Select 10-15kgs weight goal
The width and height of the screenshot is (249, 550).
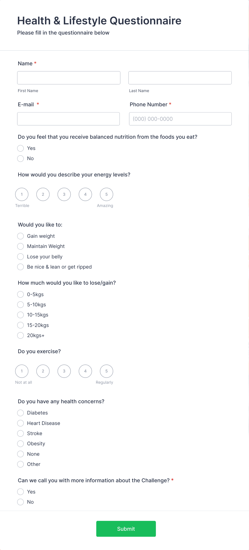click(x=20, y=315)
